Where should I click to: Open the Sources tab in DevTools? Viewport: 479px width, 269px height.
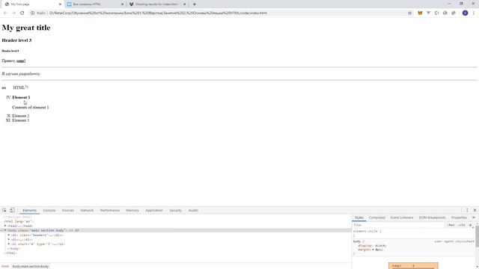[68, 211]
